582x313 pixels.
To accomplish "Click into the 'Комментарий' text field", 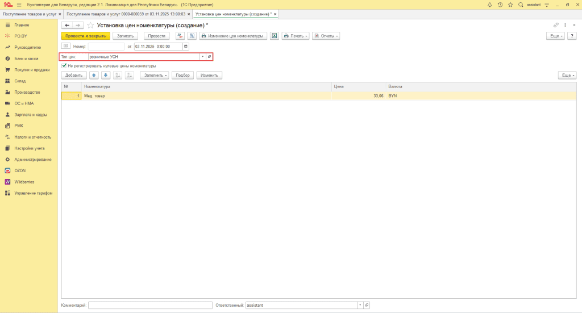I will 150,305.
